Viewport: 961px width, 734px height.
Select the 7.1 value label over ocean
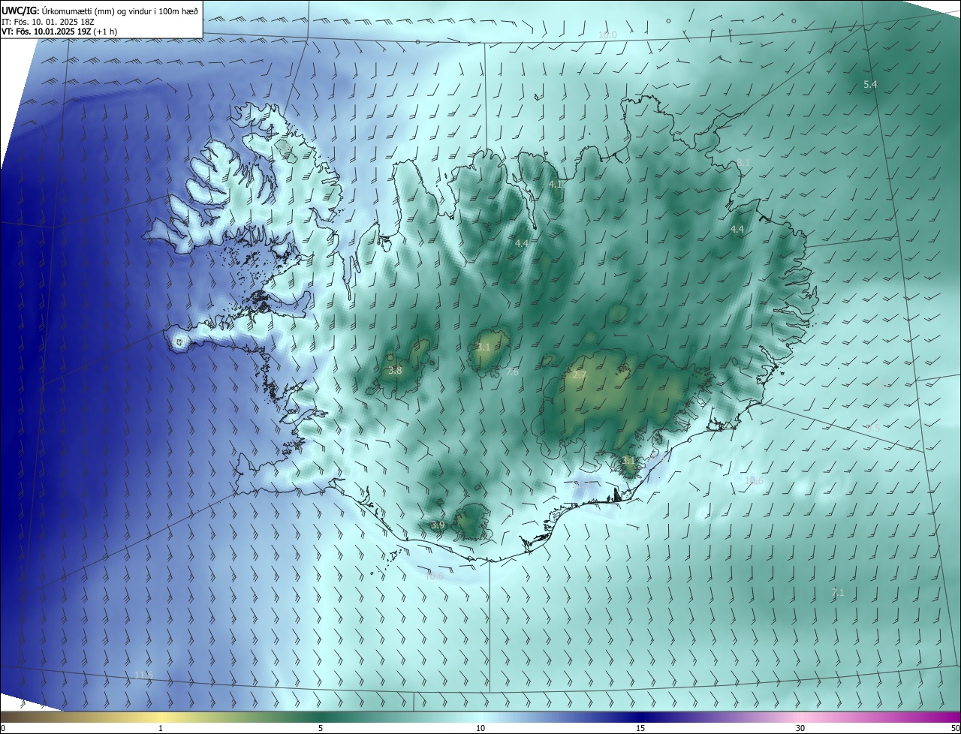click(838, 593)
